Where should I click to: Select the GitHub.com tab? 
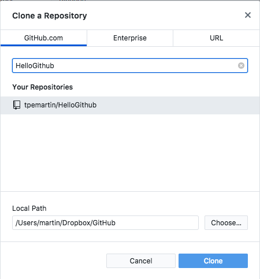[x=43, y=38]
